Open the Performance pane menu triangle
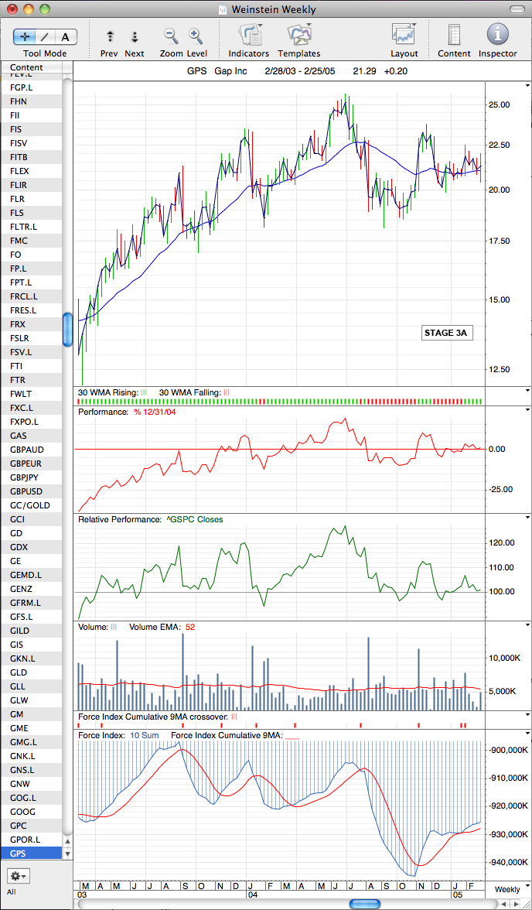The height and width of the screenshot is (910, 532). click(x=527, y=410)
